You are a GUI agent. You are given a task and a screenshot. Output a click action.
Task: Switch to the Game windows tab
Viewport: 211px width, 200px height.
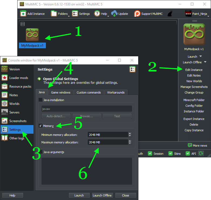coord(61,92)
